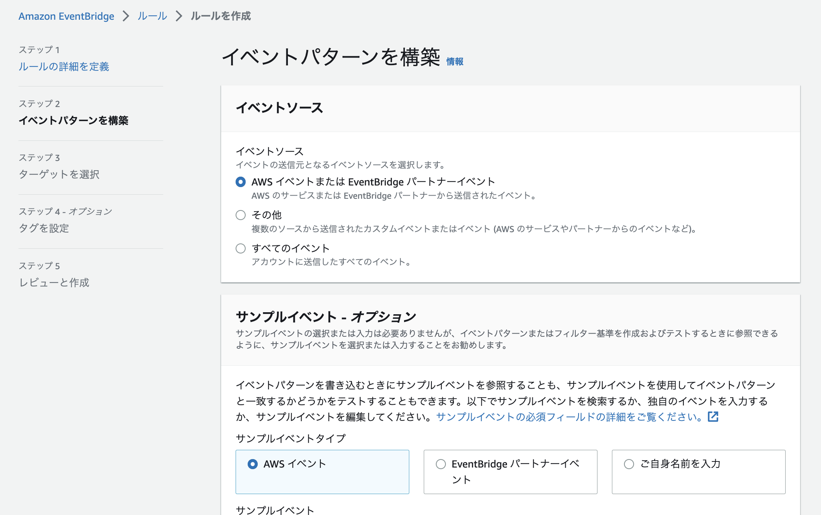Click the ステップ 1 label

(x=39, y=50)
